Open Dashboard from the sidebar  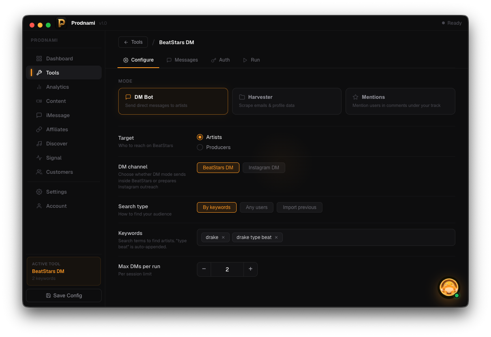(64, 59)
